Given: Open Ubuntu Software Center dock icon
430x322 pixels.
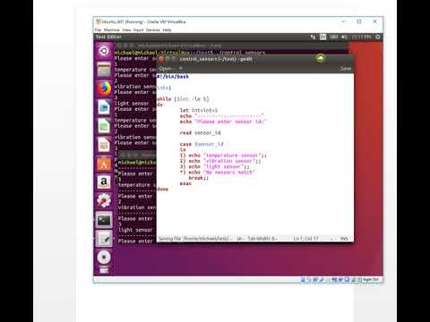Looking at the screenshot, I should (104, 164).
